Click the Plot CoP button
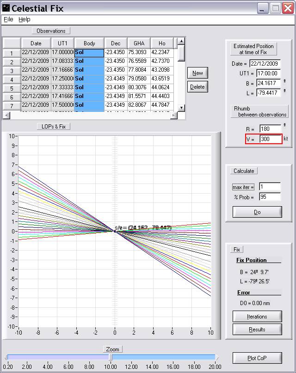 pos(257,358)
